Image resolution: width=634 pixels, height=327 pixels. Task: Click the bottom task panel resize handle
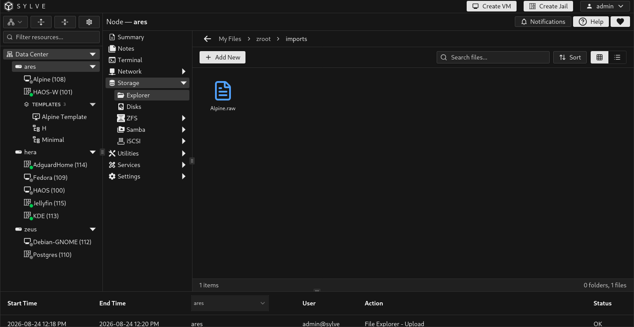[317, 291]
